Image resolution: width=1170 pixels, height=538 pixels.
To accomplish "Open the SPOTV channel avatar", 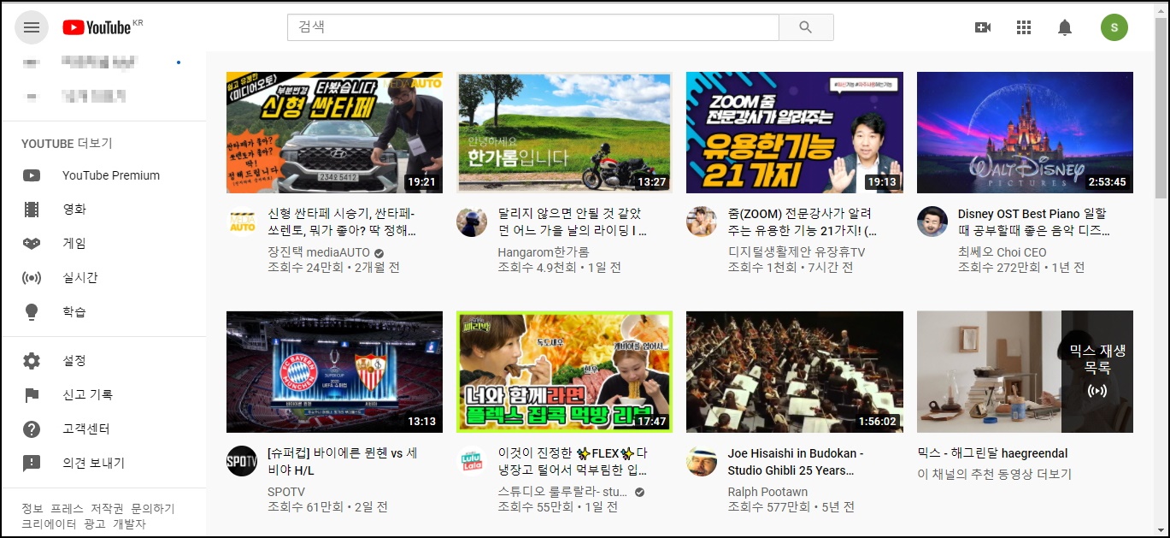I will click(242, 461).
